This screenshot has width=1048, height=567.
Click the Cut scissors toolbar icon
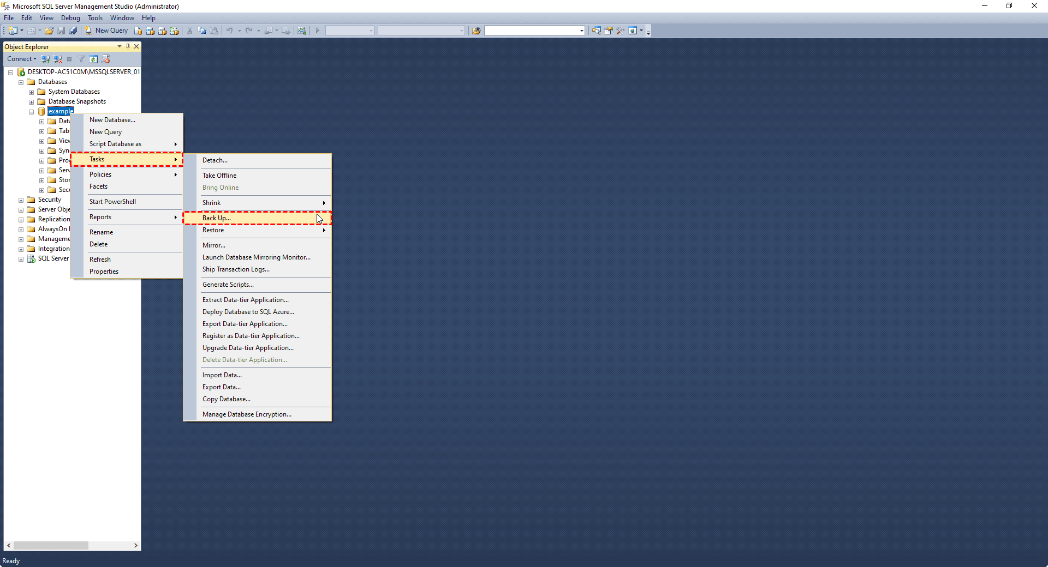coord(189,31)
